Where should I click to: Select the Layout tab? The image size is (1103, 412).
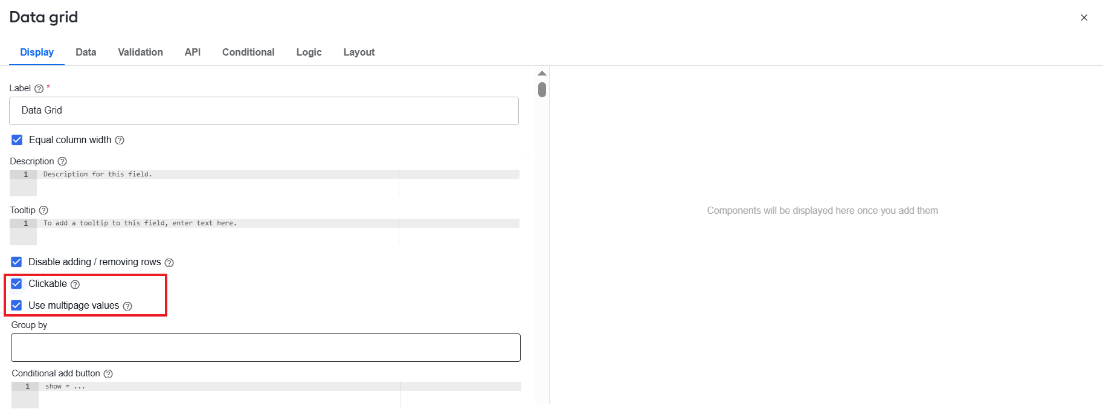click(359, 52)
